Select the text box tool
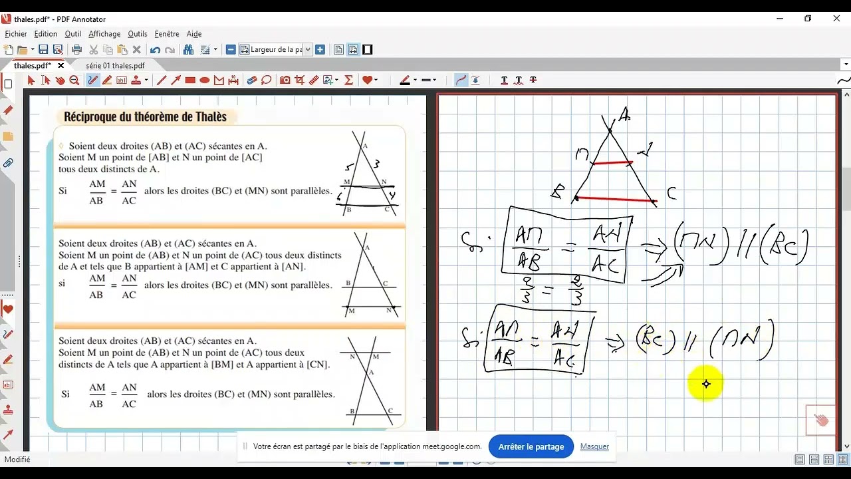 click(122, 80)
